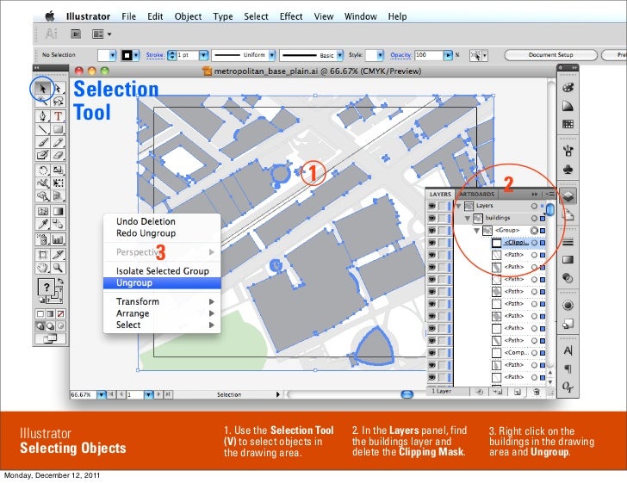Open the Symbols panel club icon

(x=568, y=170)
